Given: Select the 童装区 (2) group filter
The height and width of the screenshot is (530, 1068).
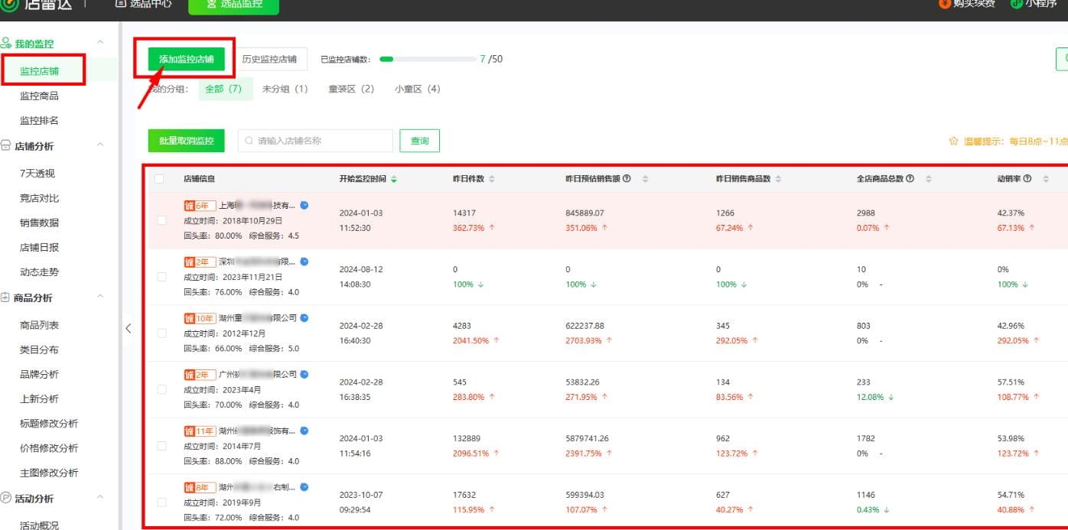Looking at the screenshot, I should coord(351,89).
